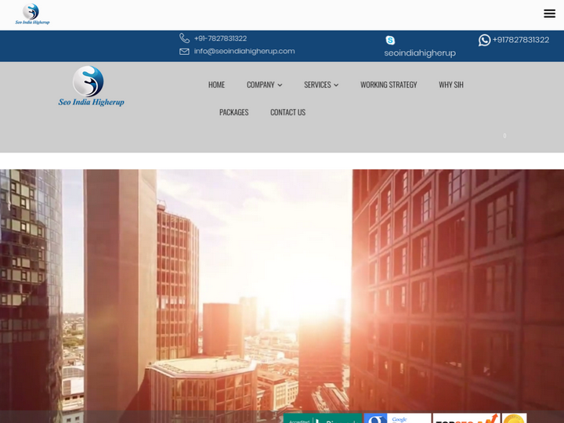Click the WhatsApp number +917827831322
The image size is (564, 423).
(x=520, y=40)
